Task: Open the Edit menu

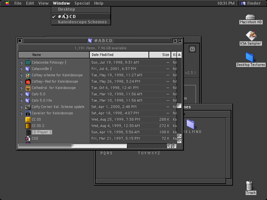Action: [x=30, y=3]
